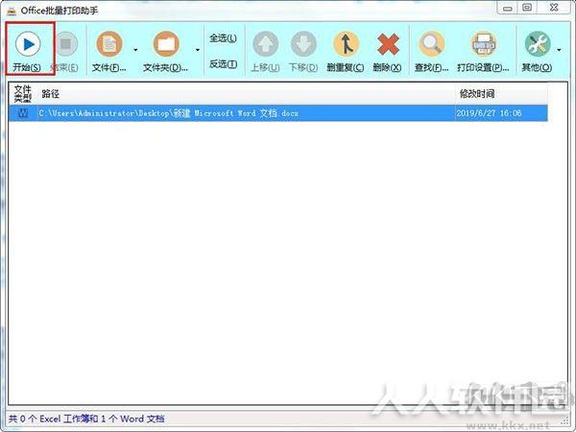Viewport: 576px width, 432px height.
Task: Sort by 修改时间 column header
Action: pyautogui.click(x=501, y=94)
